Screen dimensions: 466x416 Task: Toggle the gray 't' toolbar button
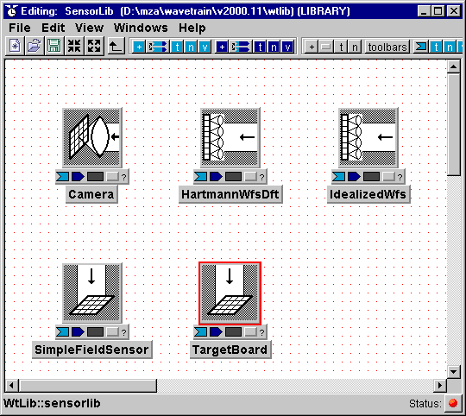[341, 47]
